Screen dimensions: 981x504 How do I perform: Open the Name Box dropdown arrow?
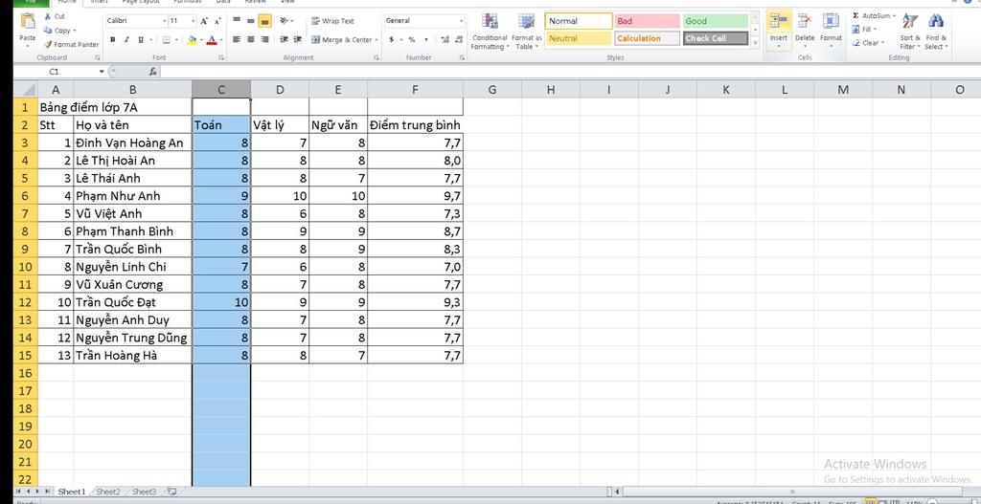click(102, 72)
